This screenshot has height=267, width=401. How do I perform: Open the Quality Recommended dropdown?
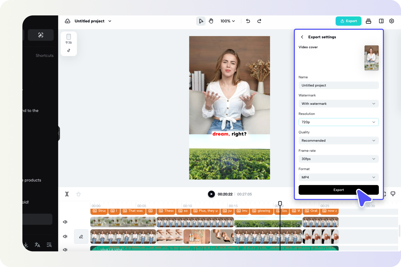tap(339, 140)
